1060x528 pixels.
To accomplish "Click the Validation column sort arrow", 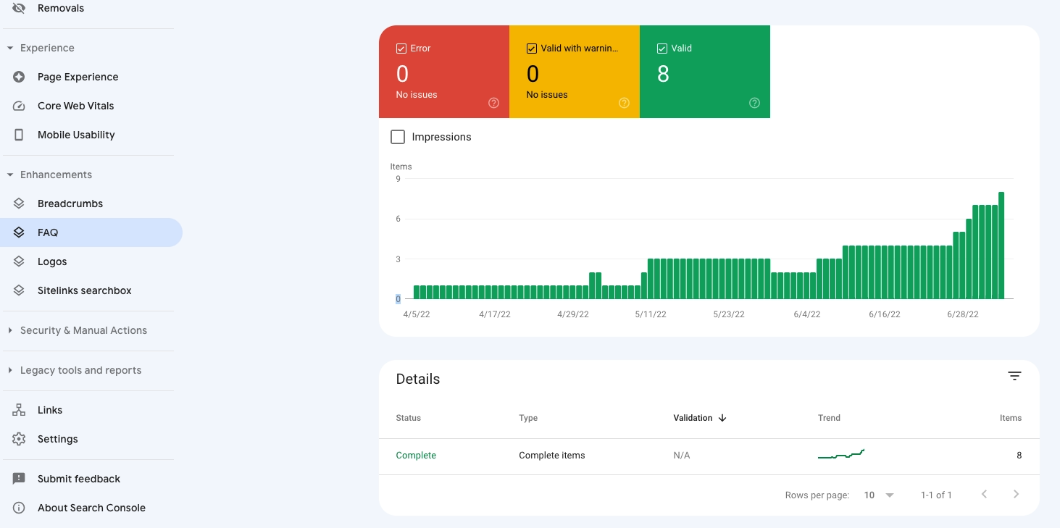I will coord(722,418).
